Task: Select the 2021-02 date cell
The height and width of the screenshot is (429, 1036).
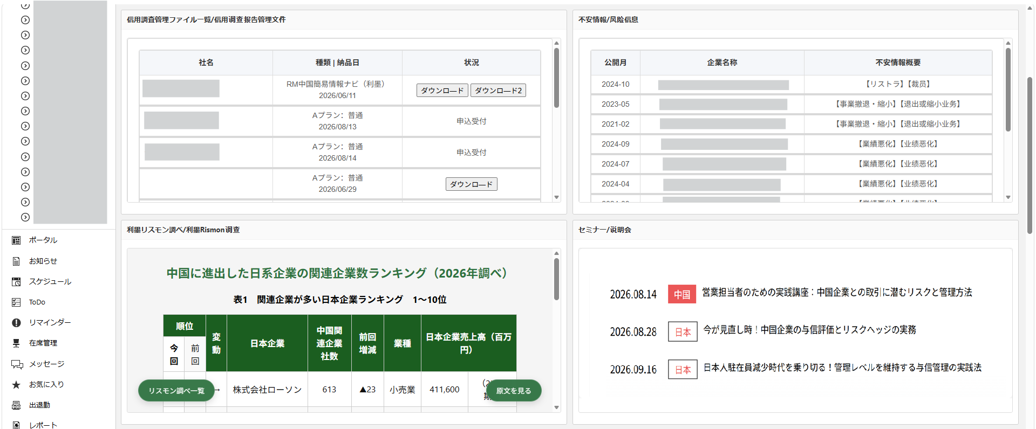Action: pos(616,124)
